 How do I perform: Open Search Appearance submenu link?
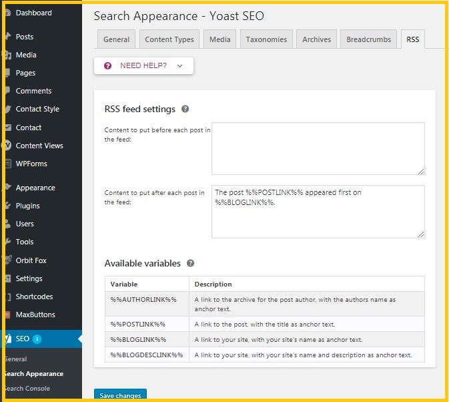click(x=35, y=374)
